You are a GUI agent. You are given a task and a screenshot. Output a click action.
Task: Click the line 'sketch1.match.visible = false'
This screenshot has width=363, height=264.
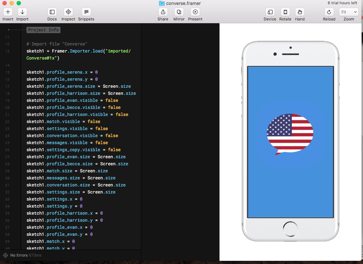[x=63, y=121]
